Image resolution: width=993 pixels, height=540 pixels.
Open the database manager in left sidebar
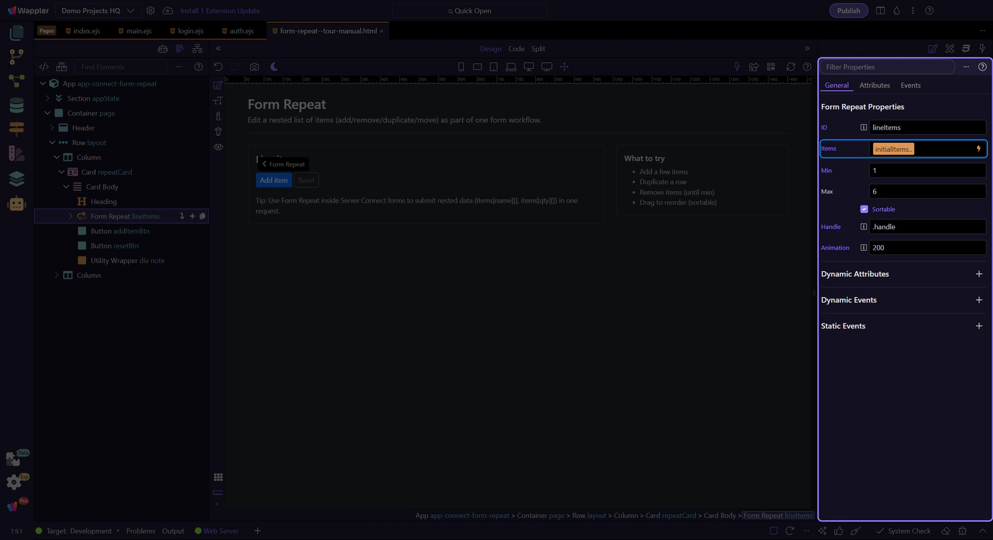pos(17,106)
